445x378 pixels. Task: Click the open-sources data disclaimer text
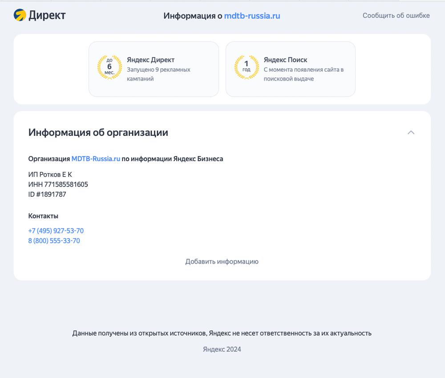(x=222, y=333)
